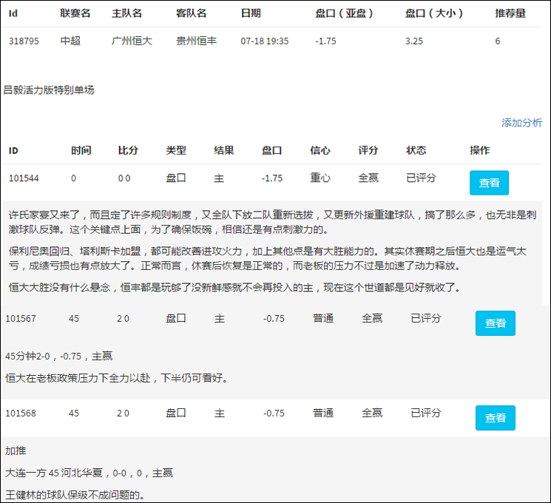Open 查看 for analysis 101568
Image resolution: width=551 pixels, height=503 pixels.
click(495, 418)
